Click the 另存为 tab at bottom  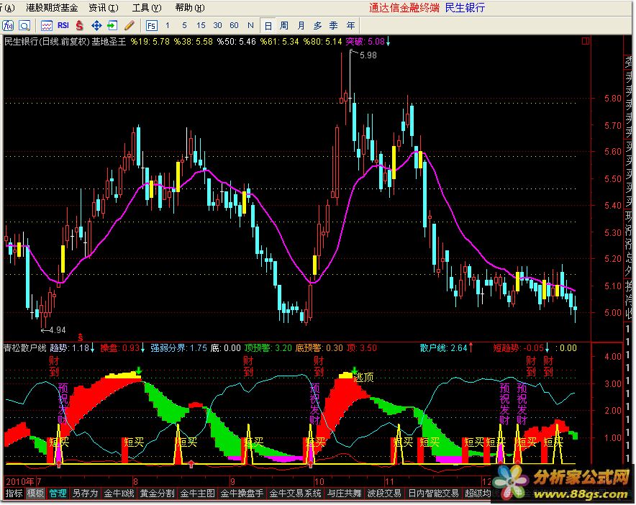click(85, 493)
